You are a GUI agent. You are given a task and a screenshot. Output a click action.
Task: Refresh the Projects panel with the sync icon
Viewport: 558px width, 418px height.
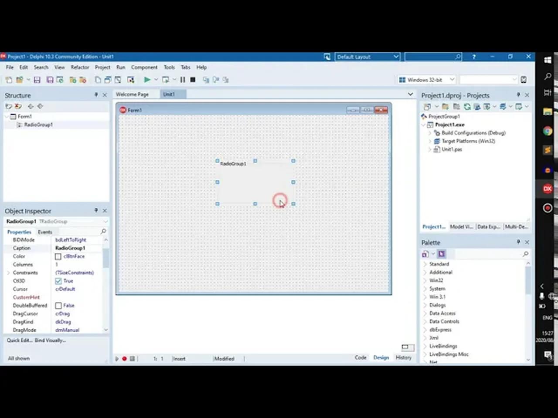tap(467, 106)
